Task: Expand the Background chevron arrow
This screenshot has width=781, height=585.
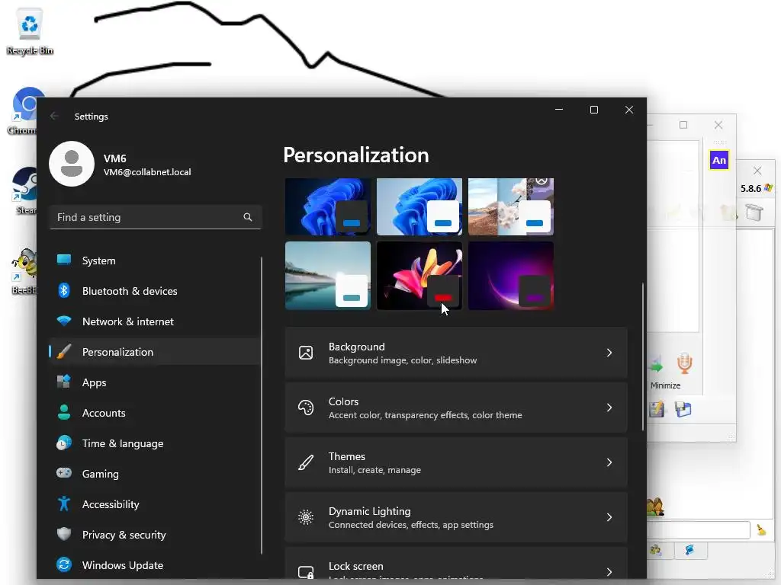Action: point(609,353)
